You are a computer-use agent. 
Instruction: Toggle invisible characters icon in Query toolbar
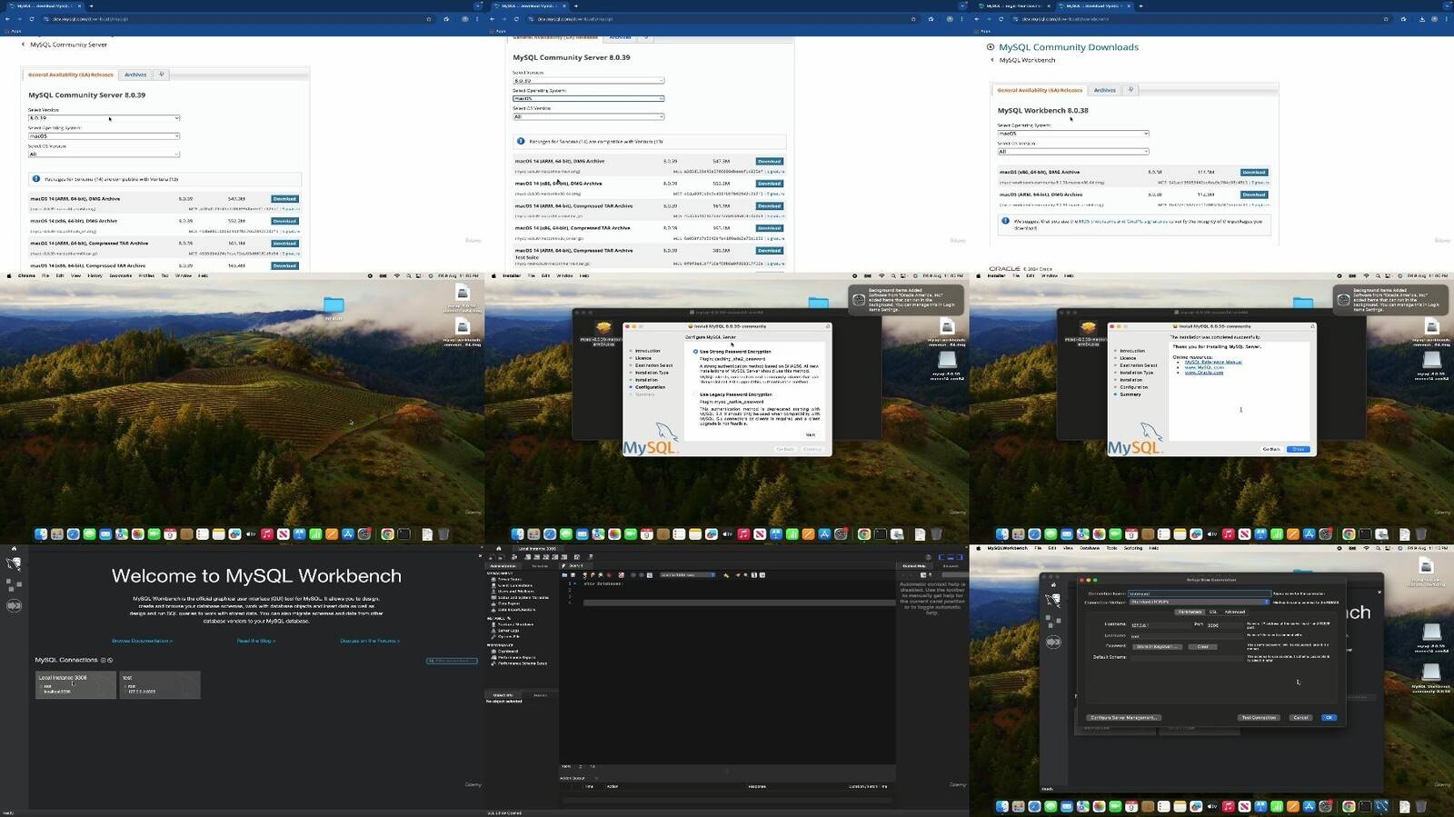(x=754, y=575)
